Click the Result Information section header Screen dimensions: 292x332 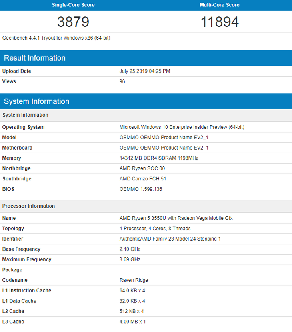point(146,58)
